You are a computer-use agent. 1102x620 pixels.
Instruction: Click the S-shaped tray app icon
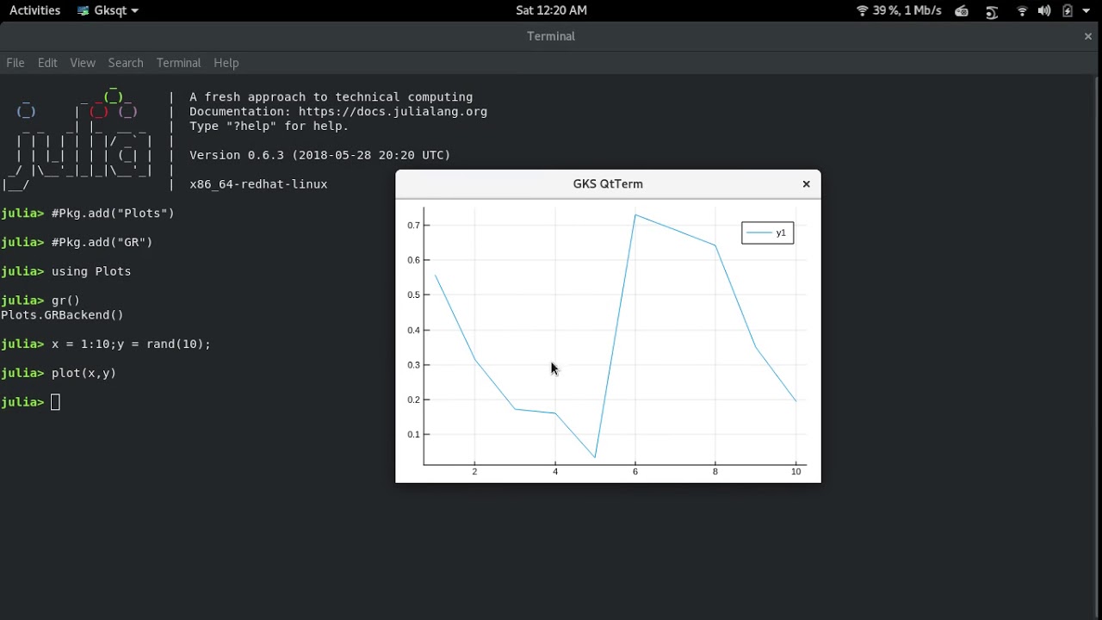tap(992, 11)
